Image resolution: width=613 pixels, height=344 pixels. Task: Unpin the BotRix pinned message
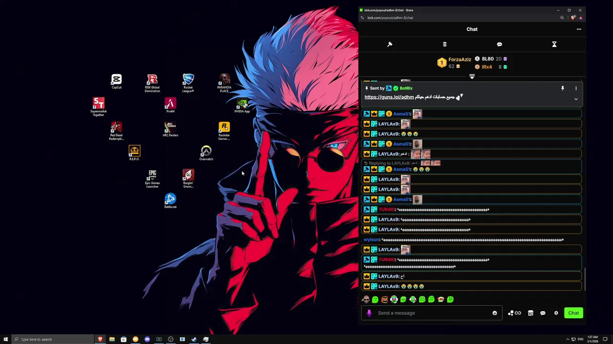(x=563, y=88)
